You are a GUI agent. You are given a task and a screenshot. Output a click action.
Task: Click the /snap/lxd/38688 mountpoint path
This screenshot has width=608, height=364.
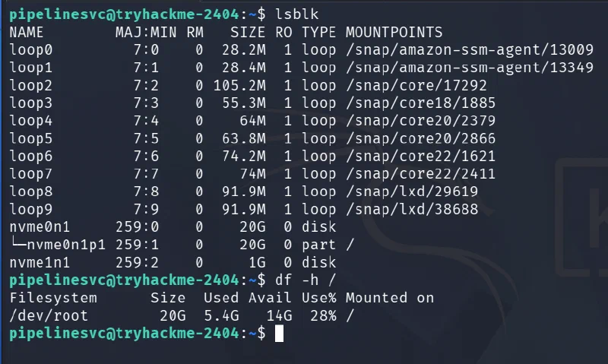[412, 209]
